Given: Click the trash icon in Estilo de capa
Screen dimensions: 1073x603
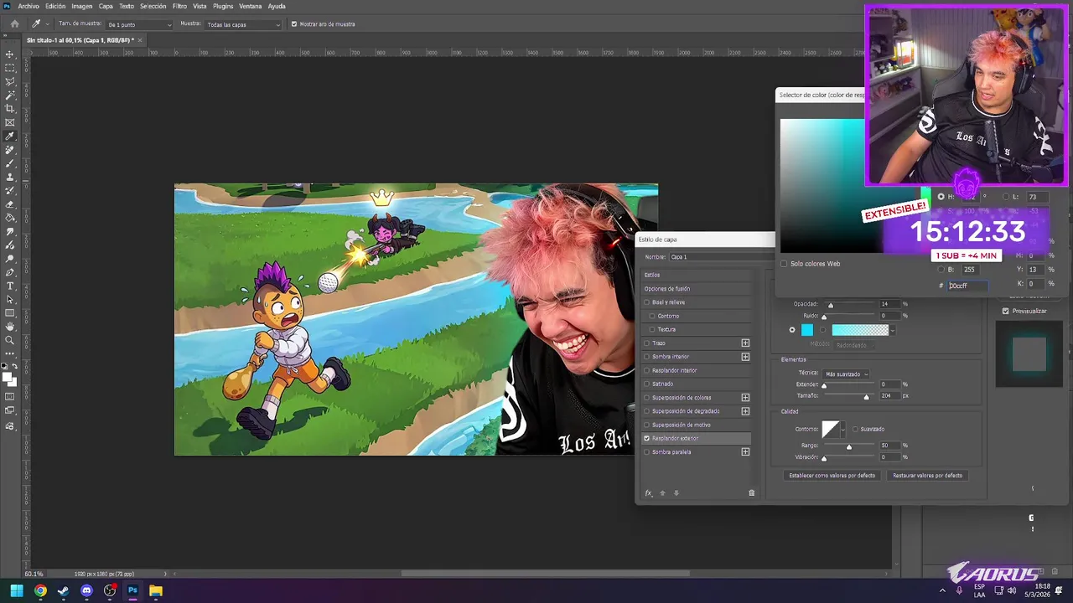Looking at the screenshot, I should 751,493.
